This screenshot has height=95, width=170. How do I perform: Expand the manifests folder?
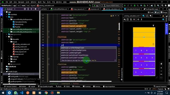(7, 15)
